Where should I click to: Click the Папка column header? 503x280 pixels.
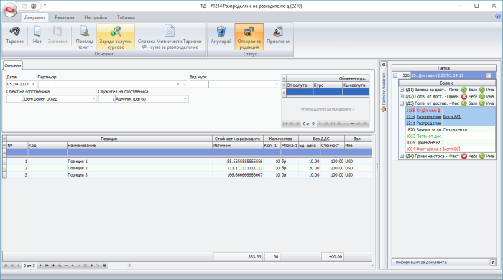pyautogui.click(x=443, y=68)
